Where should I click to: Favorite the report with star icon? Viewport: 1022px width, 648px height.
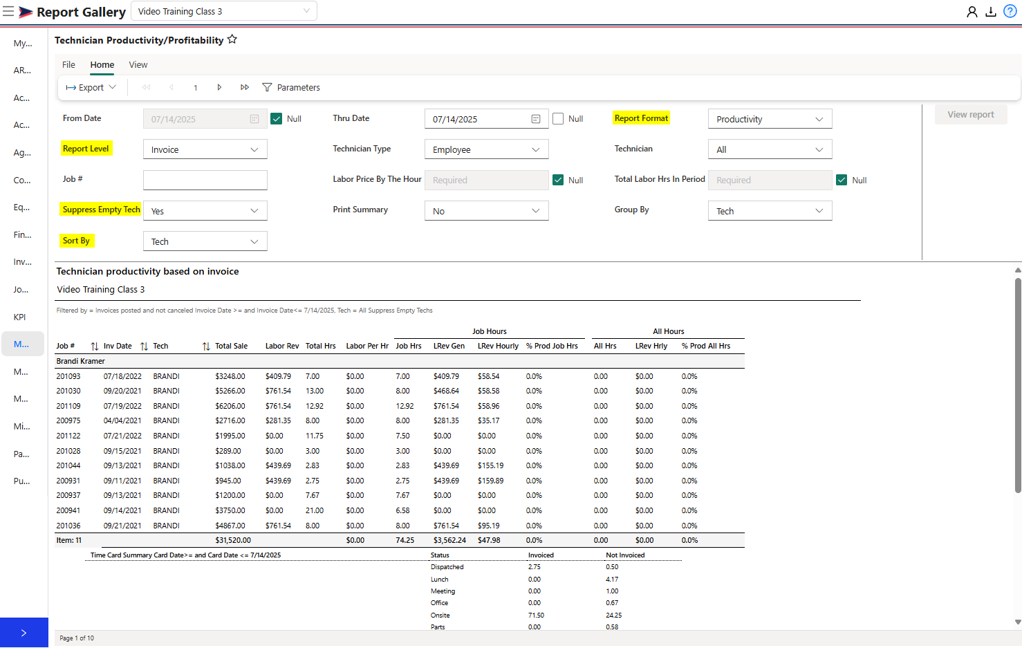(232, 39)
